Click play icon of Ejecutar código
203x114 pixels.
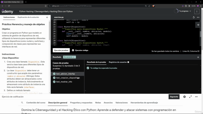click(x=73, y=50)
